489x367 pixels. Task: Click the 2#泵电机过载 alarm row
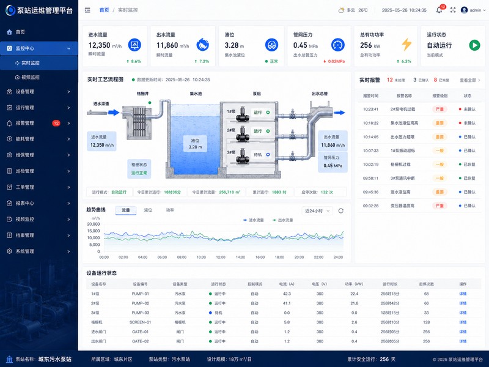(419, 109)
